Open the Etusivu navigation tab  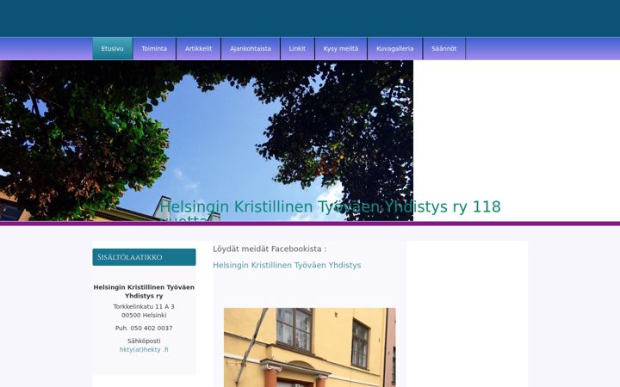click(x=113, y=48)
